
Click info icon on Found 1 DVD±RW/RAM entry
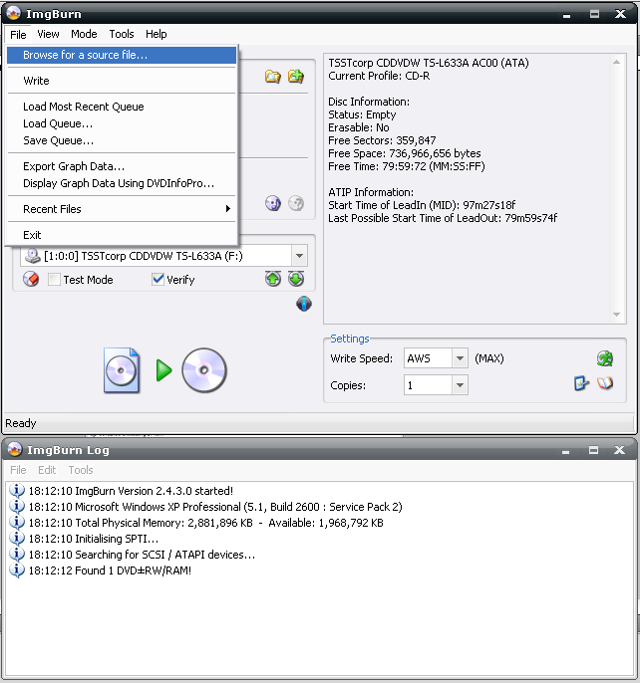click(x=17, y=570)
